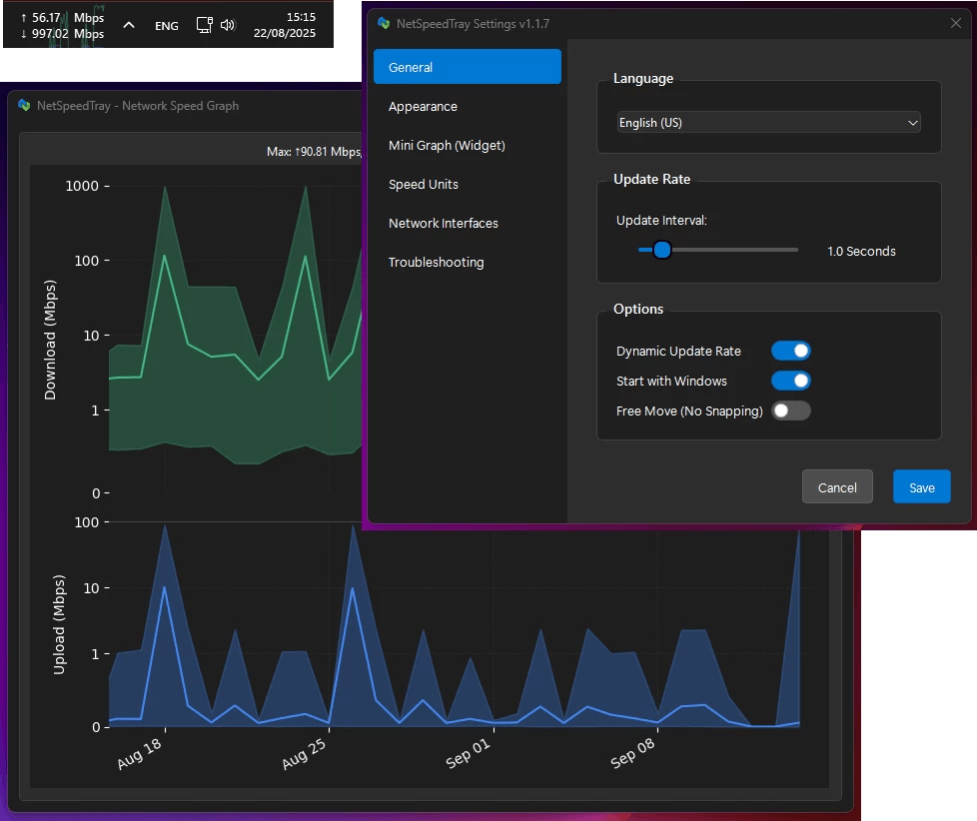977x821 pixels.
Task: Open the Network Interfaces settings
Action: tap(443, 223)
